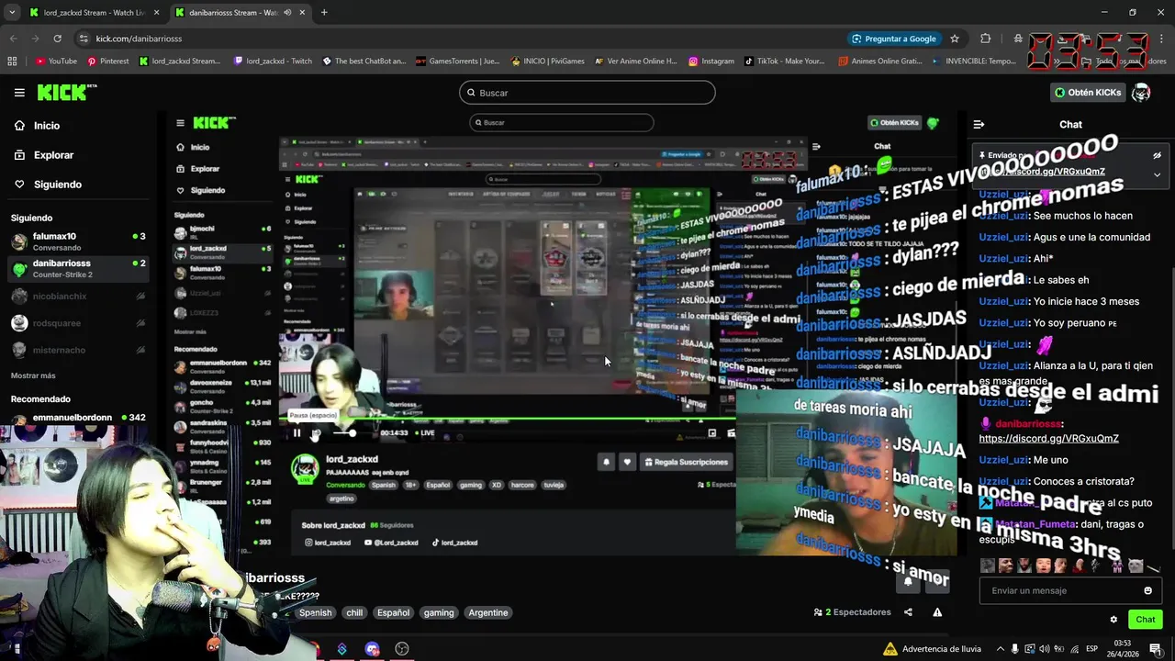Screen dimensions: 1175x661
Task: Open the discord.gg/VRGxuQmZ link in chat
Action: [1048, 439]
